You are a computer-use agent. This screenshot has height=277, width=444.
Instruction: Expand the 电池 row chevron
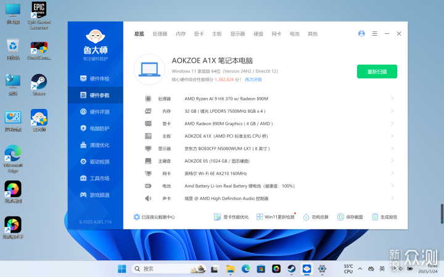coord(392,186)
